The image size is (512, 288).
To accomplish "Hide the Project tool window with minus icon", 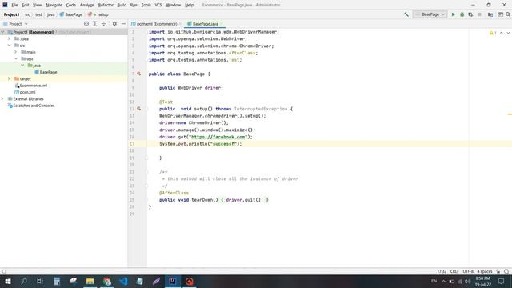I will point(123,24).
